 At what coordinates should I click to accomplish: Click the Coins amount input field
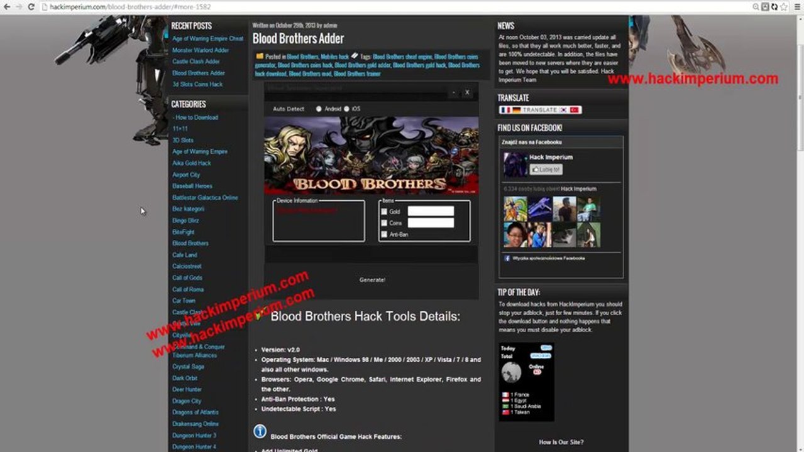pyautogui.click(x=431, y=223)
